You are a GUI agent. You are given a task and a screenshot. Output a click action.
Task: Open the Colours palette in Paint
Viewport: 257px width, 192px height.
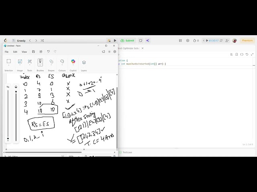point(62,61)
